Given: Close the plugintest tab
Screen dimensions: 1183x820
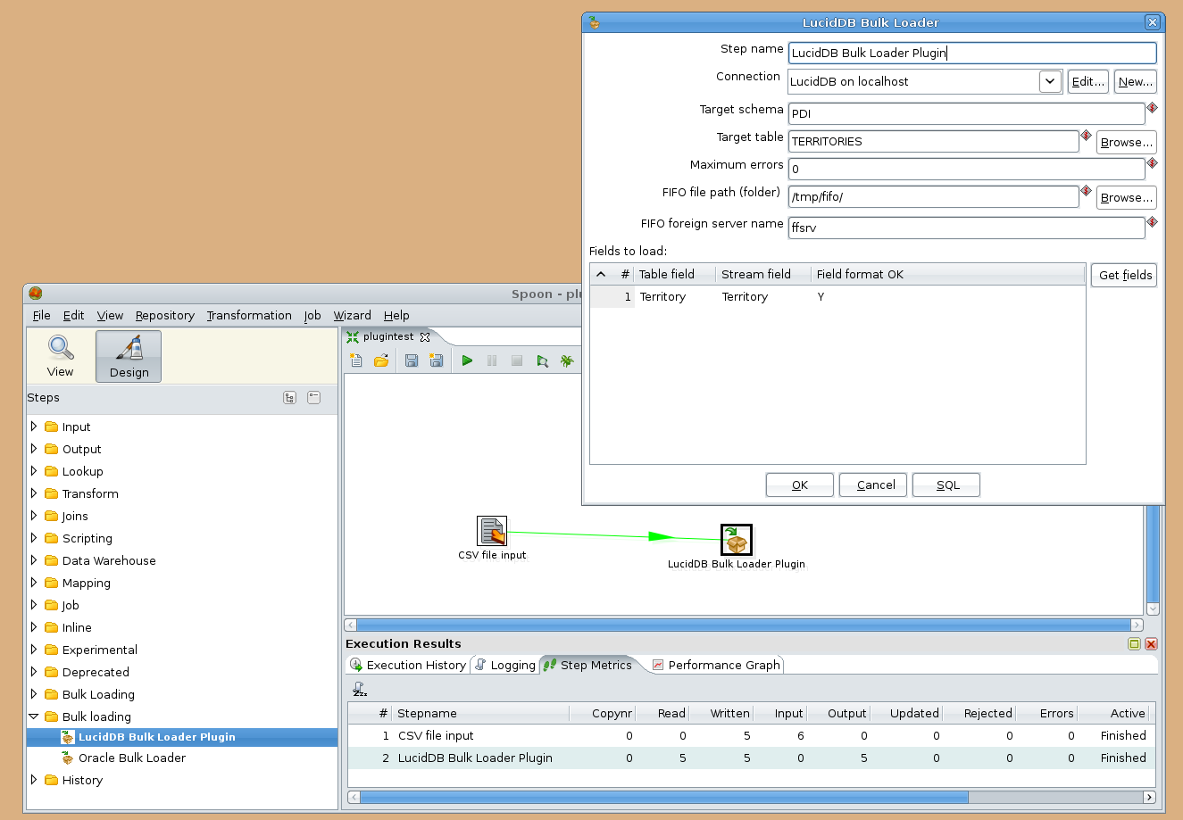Looking at the screenshot, I should [425, 336].
